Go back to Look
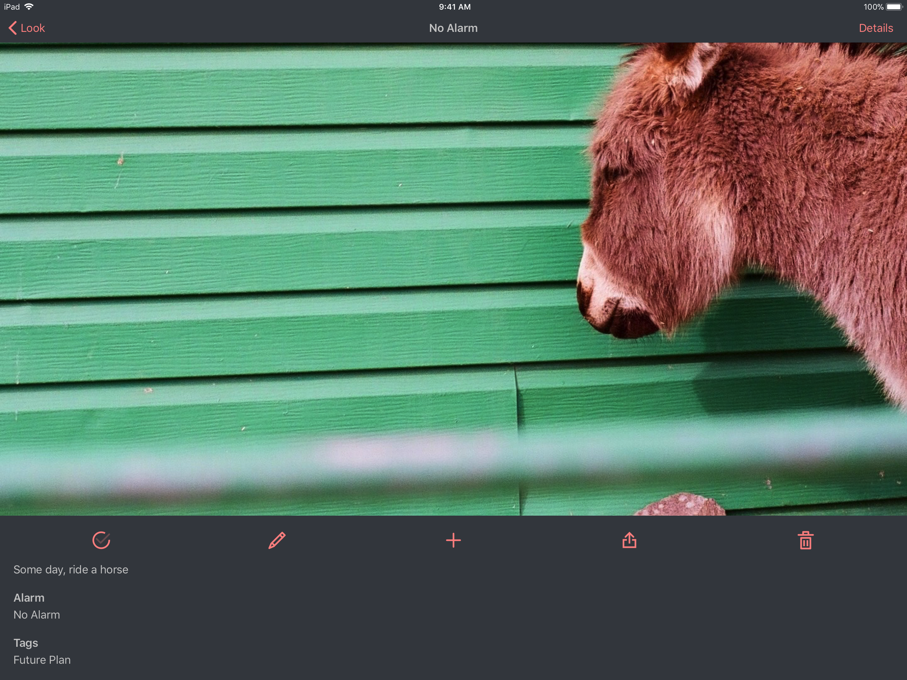The image size is (907, 680). [x=27, y=28]
